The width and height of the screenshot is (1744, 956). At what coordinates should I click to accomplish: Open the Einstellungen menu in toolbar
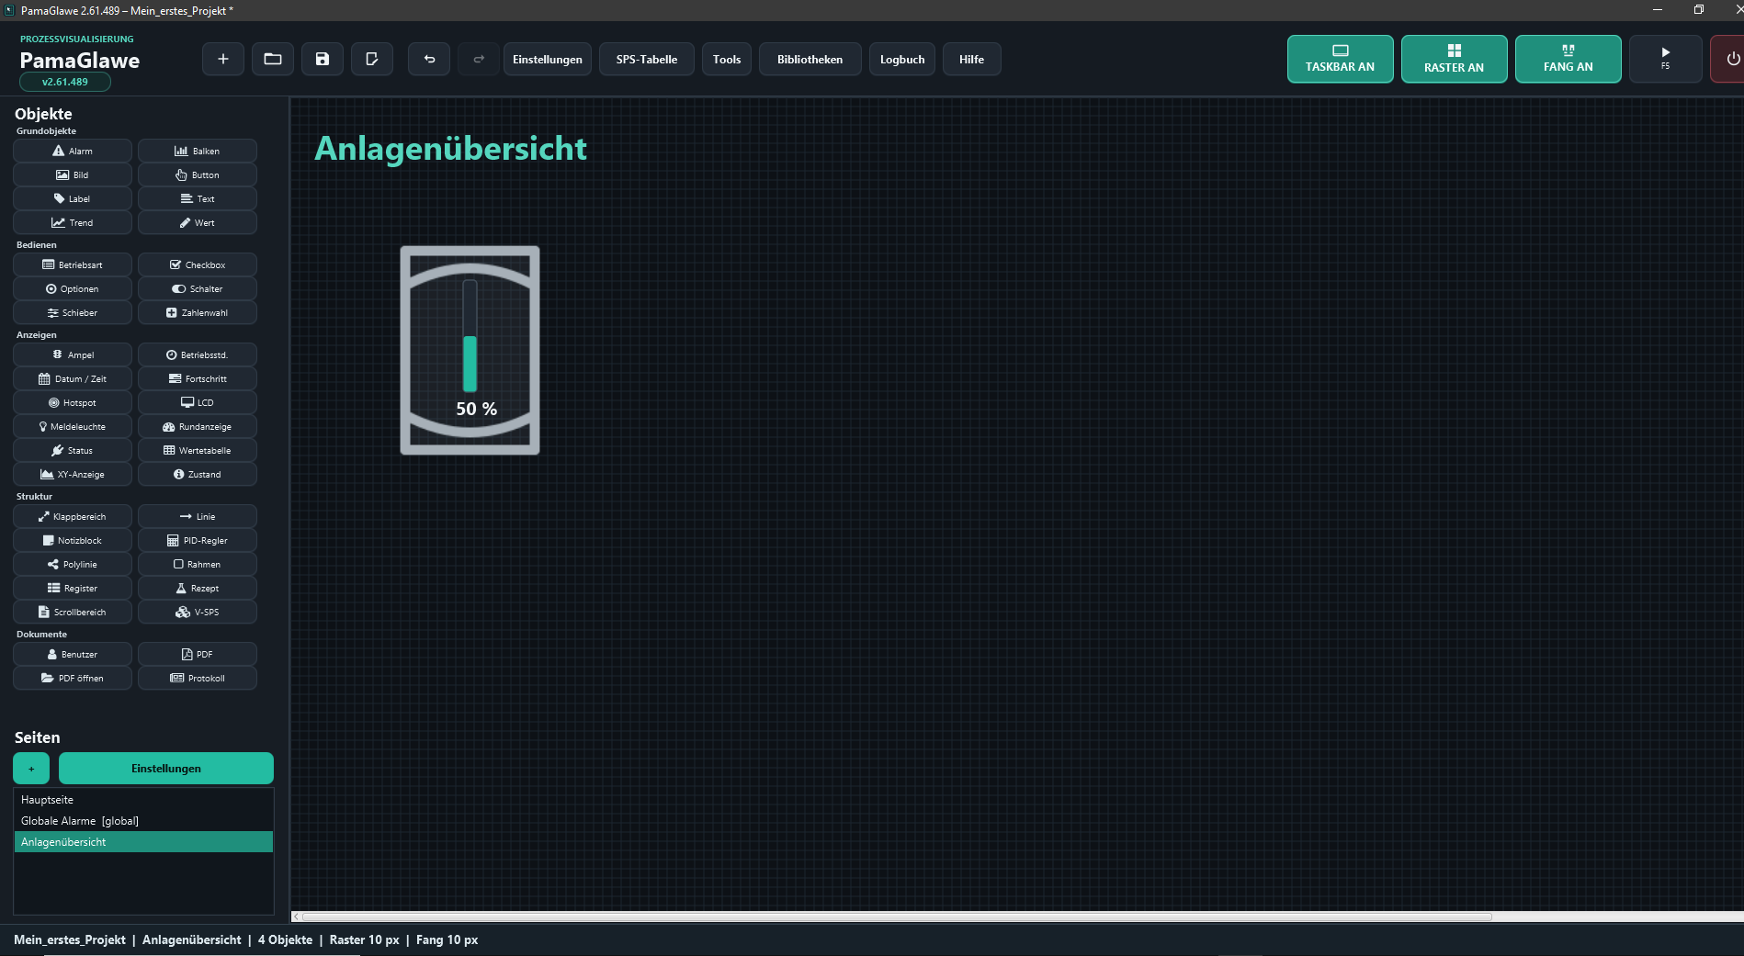548,59
